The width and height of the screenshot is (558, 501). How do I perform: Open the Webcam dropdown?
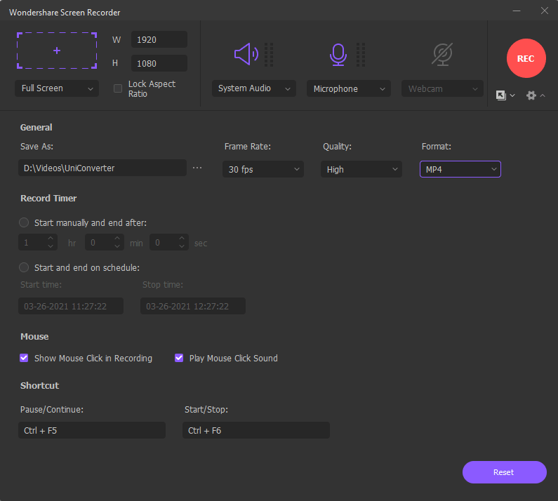[442, 88]
